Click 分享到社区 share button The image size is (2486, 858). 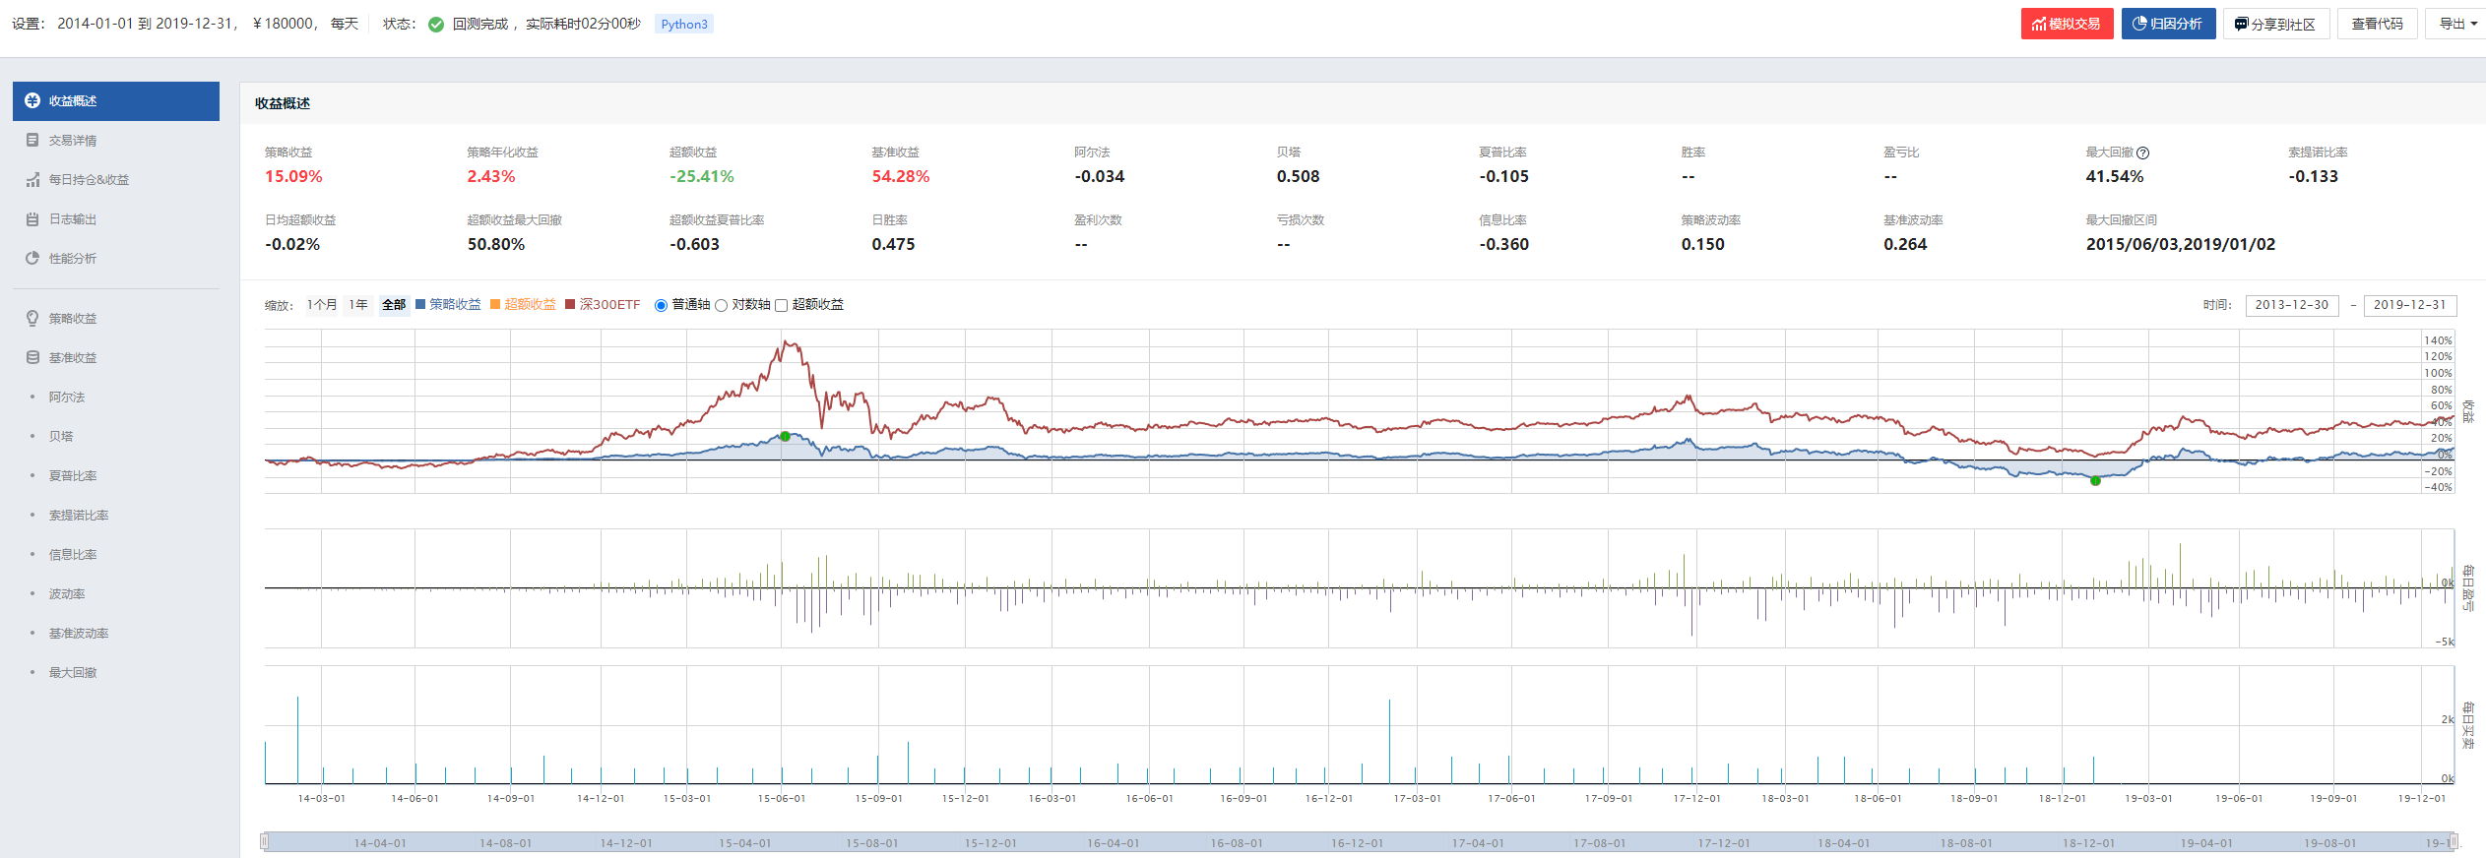click(2275, 24)
